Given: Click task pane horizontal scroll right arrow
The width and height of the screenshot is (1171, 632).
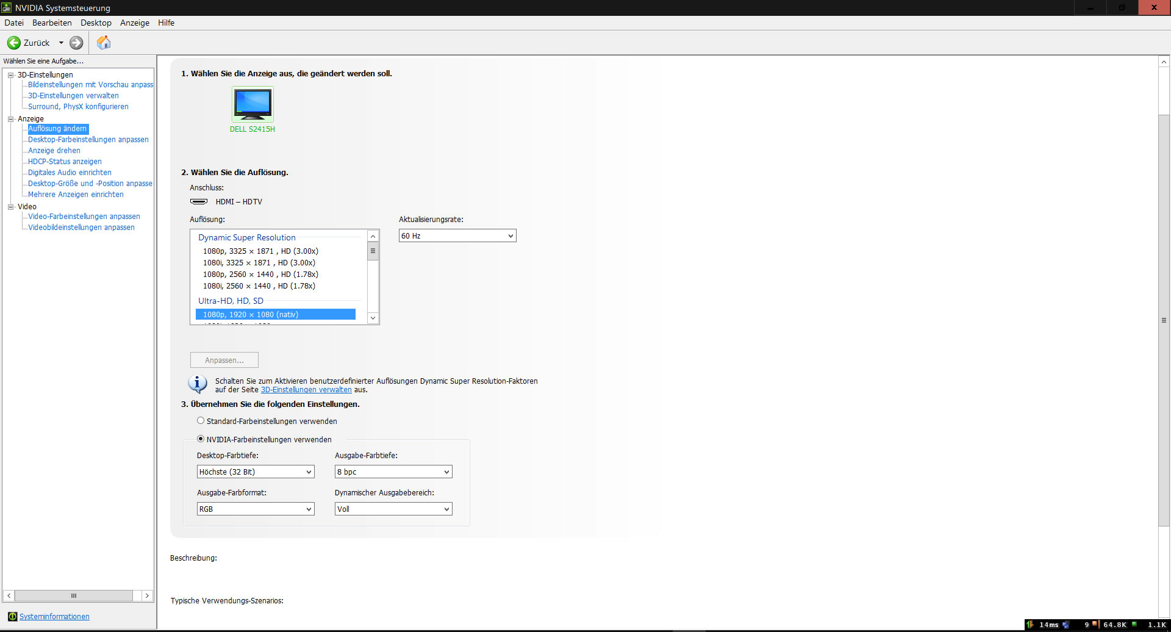Looking at the screenshot, I should (147, 595).
